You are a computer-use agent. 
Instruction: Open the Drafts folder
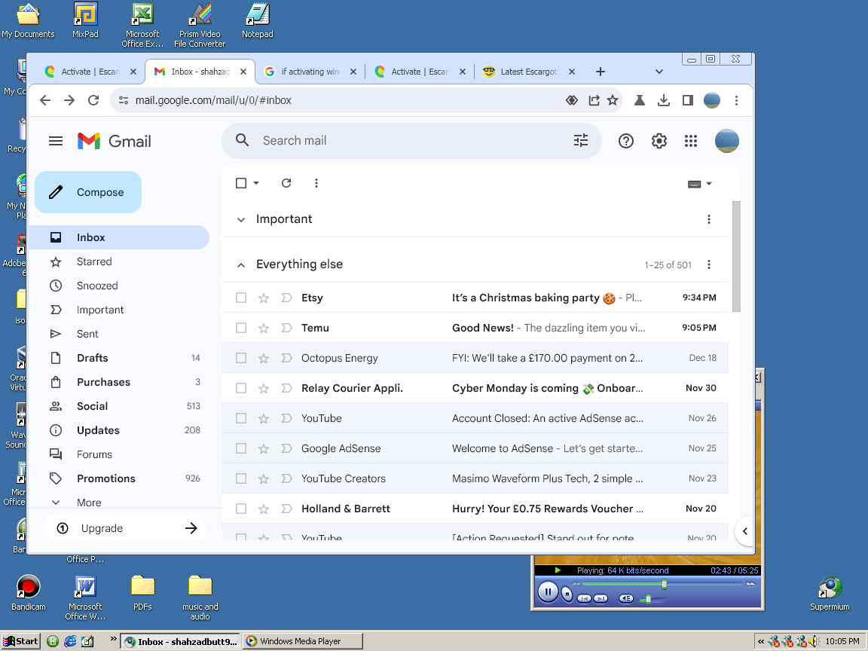coord(92,358)
